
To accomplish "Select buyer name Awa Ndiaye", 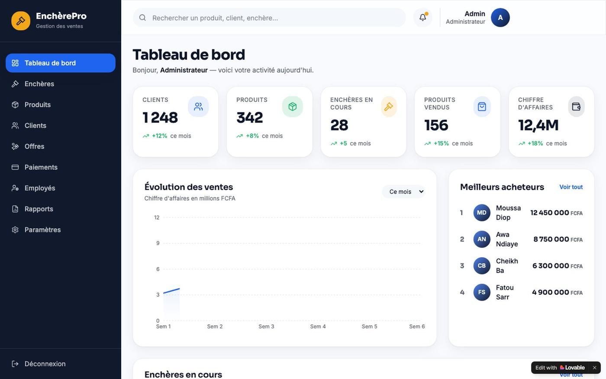I will 507,239.
